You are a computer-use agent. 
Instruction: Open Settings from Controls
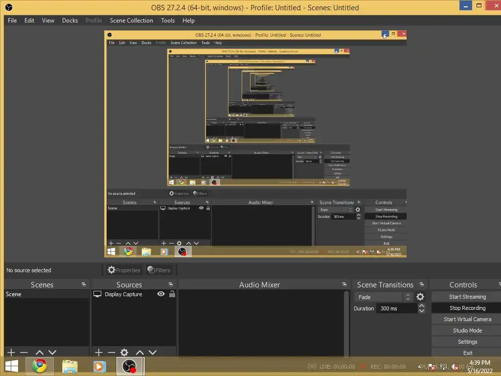pyautogui.click(x=467, y=342)
